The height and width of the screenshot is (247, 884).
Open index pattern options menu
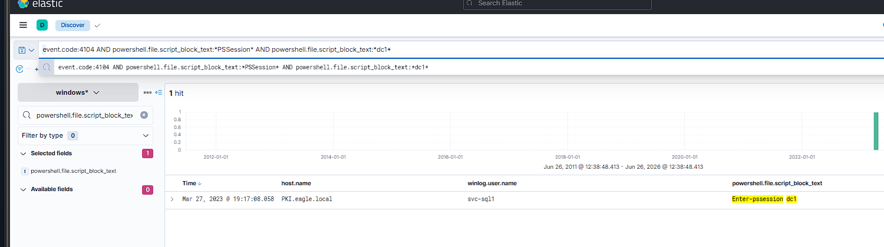click(x=147, y=92)
